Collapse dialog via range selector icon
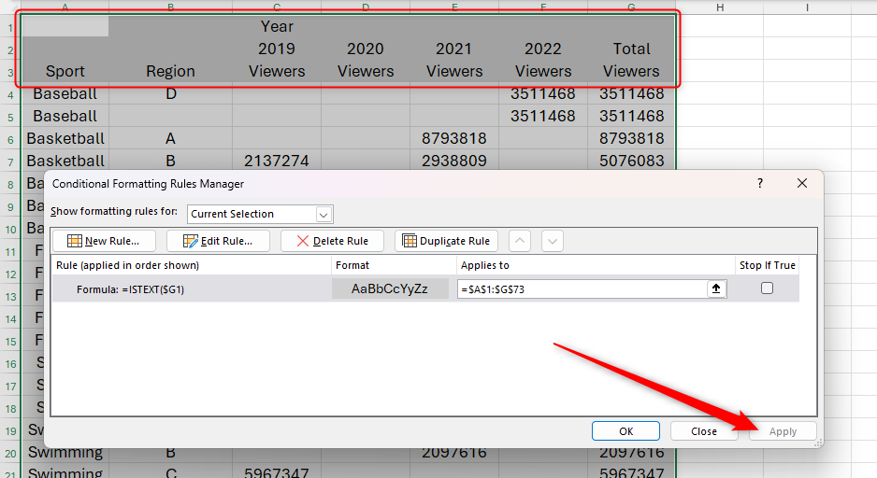The width and height of the screenshot is (877, 478). click(717, 289)
